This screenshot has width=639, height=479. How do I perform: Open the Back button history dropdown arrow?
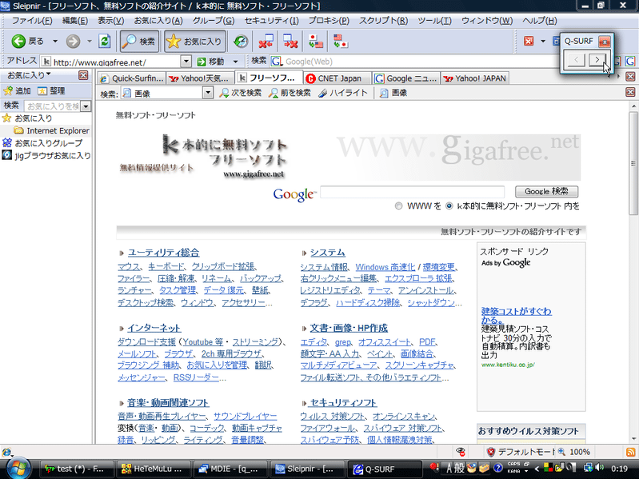click(55, 41)
